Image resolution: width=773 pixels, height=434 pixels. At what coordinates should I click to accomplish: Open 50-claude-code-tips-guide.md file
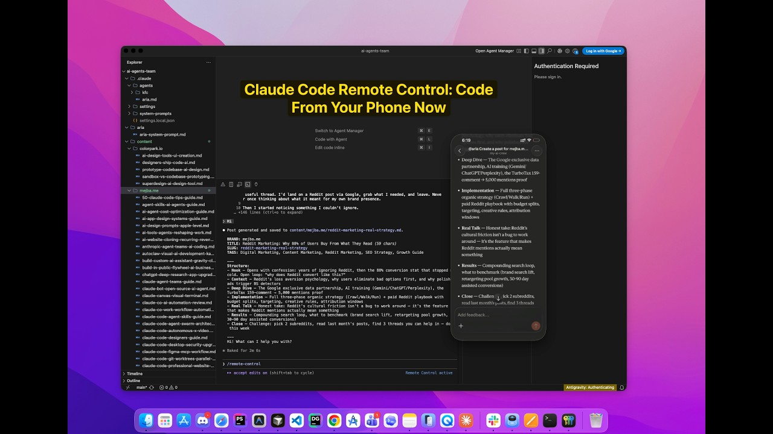(172, 197)
